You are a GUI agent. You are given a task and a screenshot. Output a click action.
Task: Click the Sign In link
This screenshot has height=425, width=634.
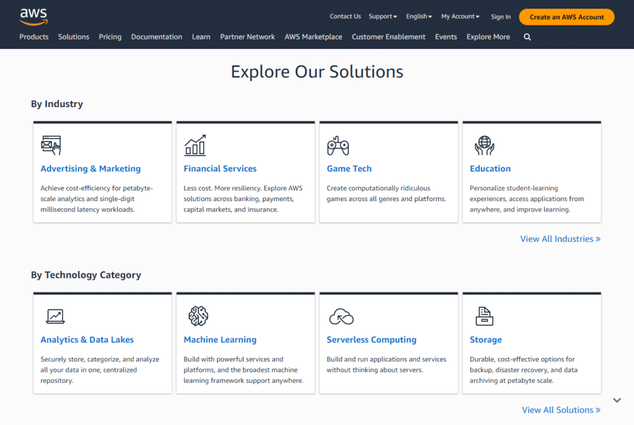pos(500,17)
